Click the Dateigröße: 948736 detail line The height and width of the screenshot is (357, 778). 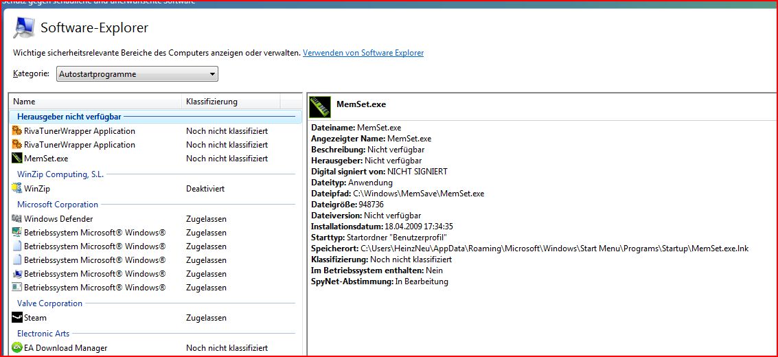tap(347, 205)
